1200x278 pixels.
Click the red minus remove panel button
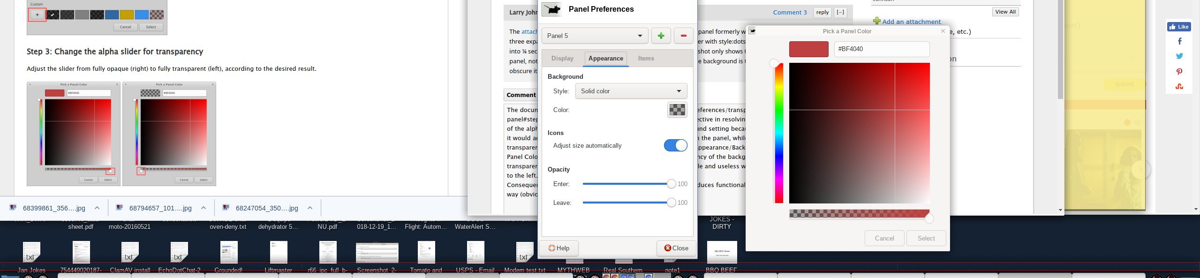[x=683, y=36]
